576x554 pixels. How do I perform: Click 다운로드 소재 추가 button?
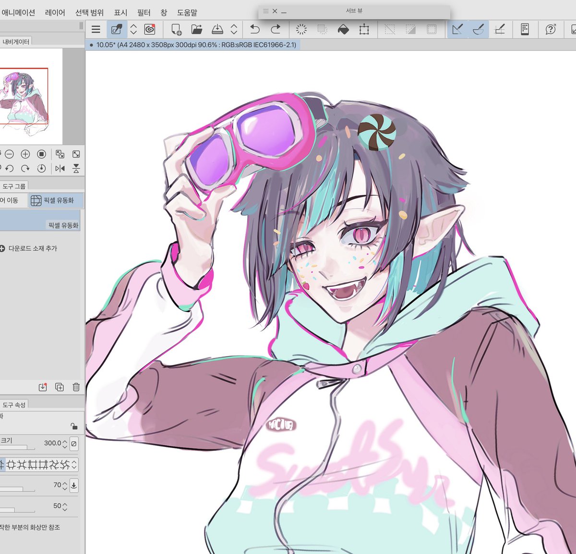29,248
